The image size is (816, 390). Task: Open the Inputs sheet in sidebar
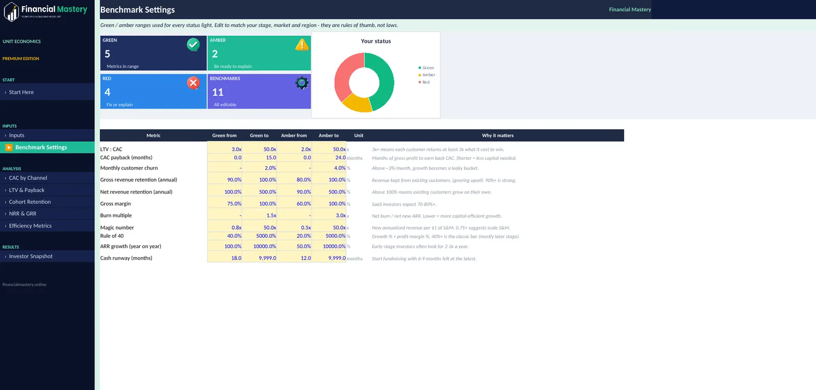[x=47, y=135]
